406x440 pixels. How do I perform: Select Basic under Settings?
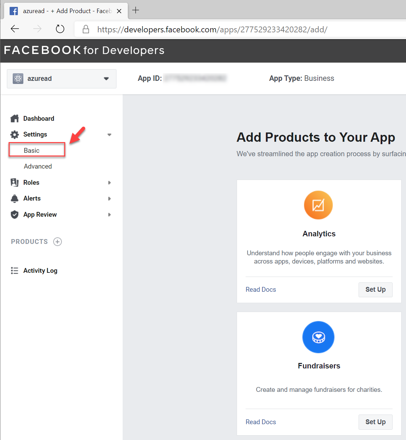point(32,150)
